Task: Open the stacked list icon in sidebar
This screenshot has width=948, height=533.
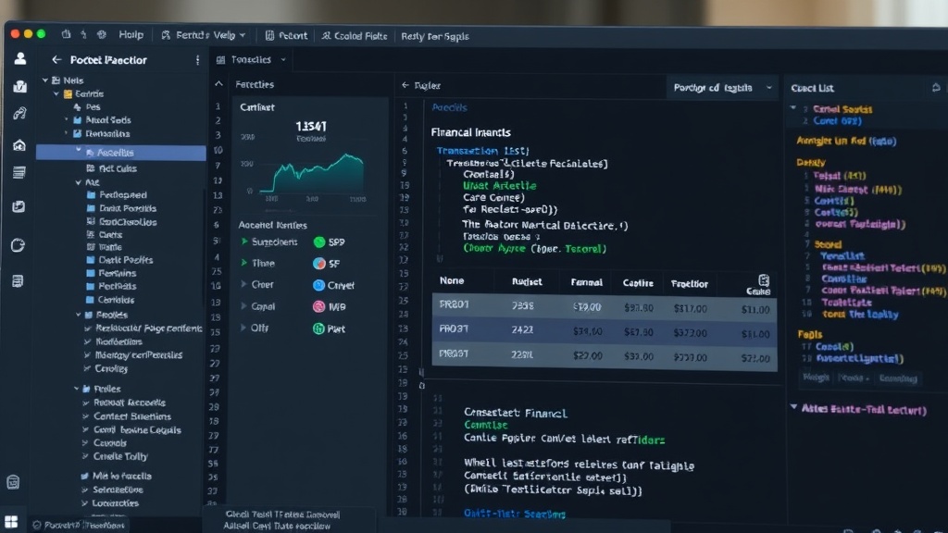Action: [19, 173]
